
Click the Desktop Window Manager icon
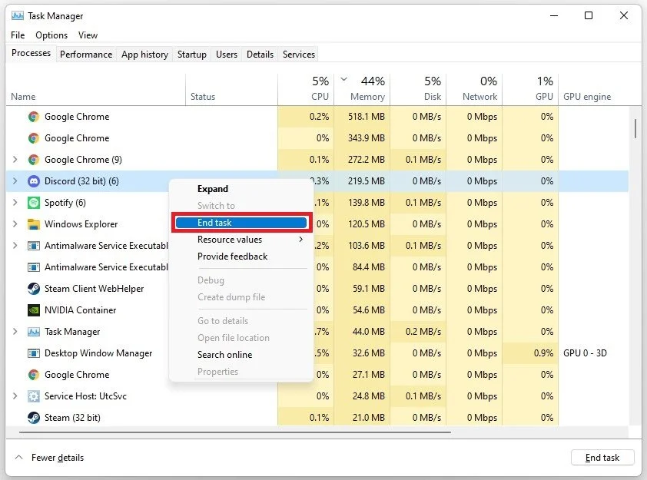click(33, 353)
